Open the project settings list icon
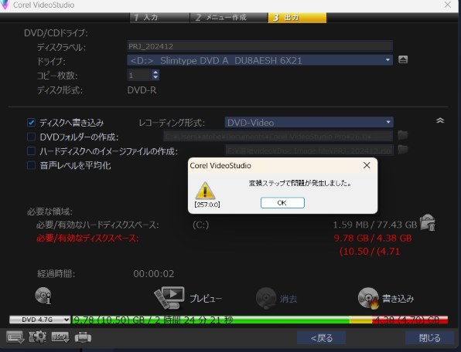This screenshot has width=461, height=352. (15, 337)
